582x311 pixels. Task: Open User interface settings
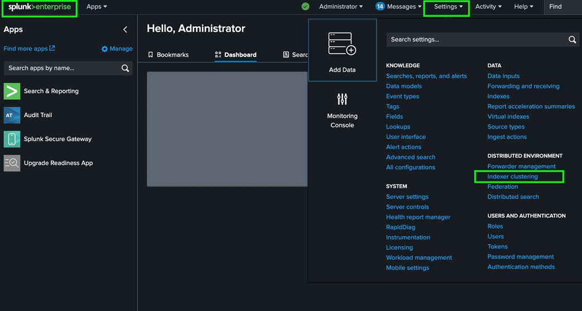(406, 137)
